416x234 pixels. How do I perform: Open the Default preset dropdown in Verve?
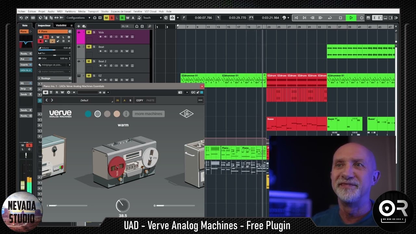(x=84, y=100)
